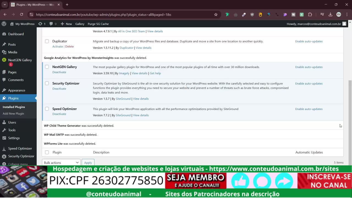Click Get help for NextGEN Gallery

[155, 73]
